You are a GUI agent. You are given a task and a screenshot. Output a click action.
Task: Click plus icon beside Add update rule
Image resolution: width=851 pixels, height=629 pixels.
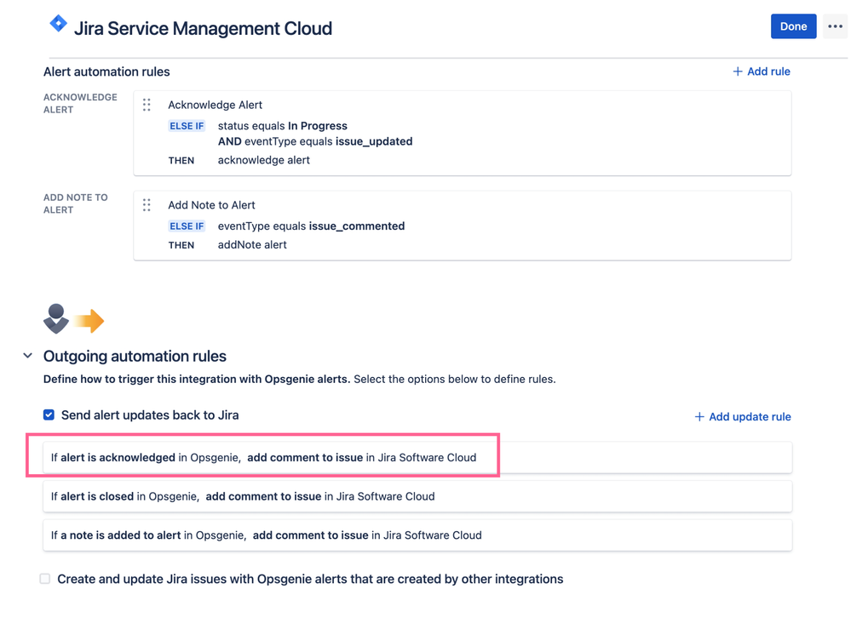pos(699,416)
